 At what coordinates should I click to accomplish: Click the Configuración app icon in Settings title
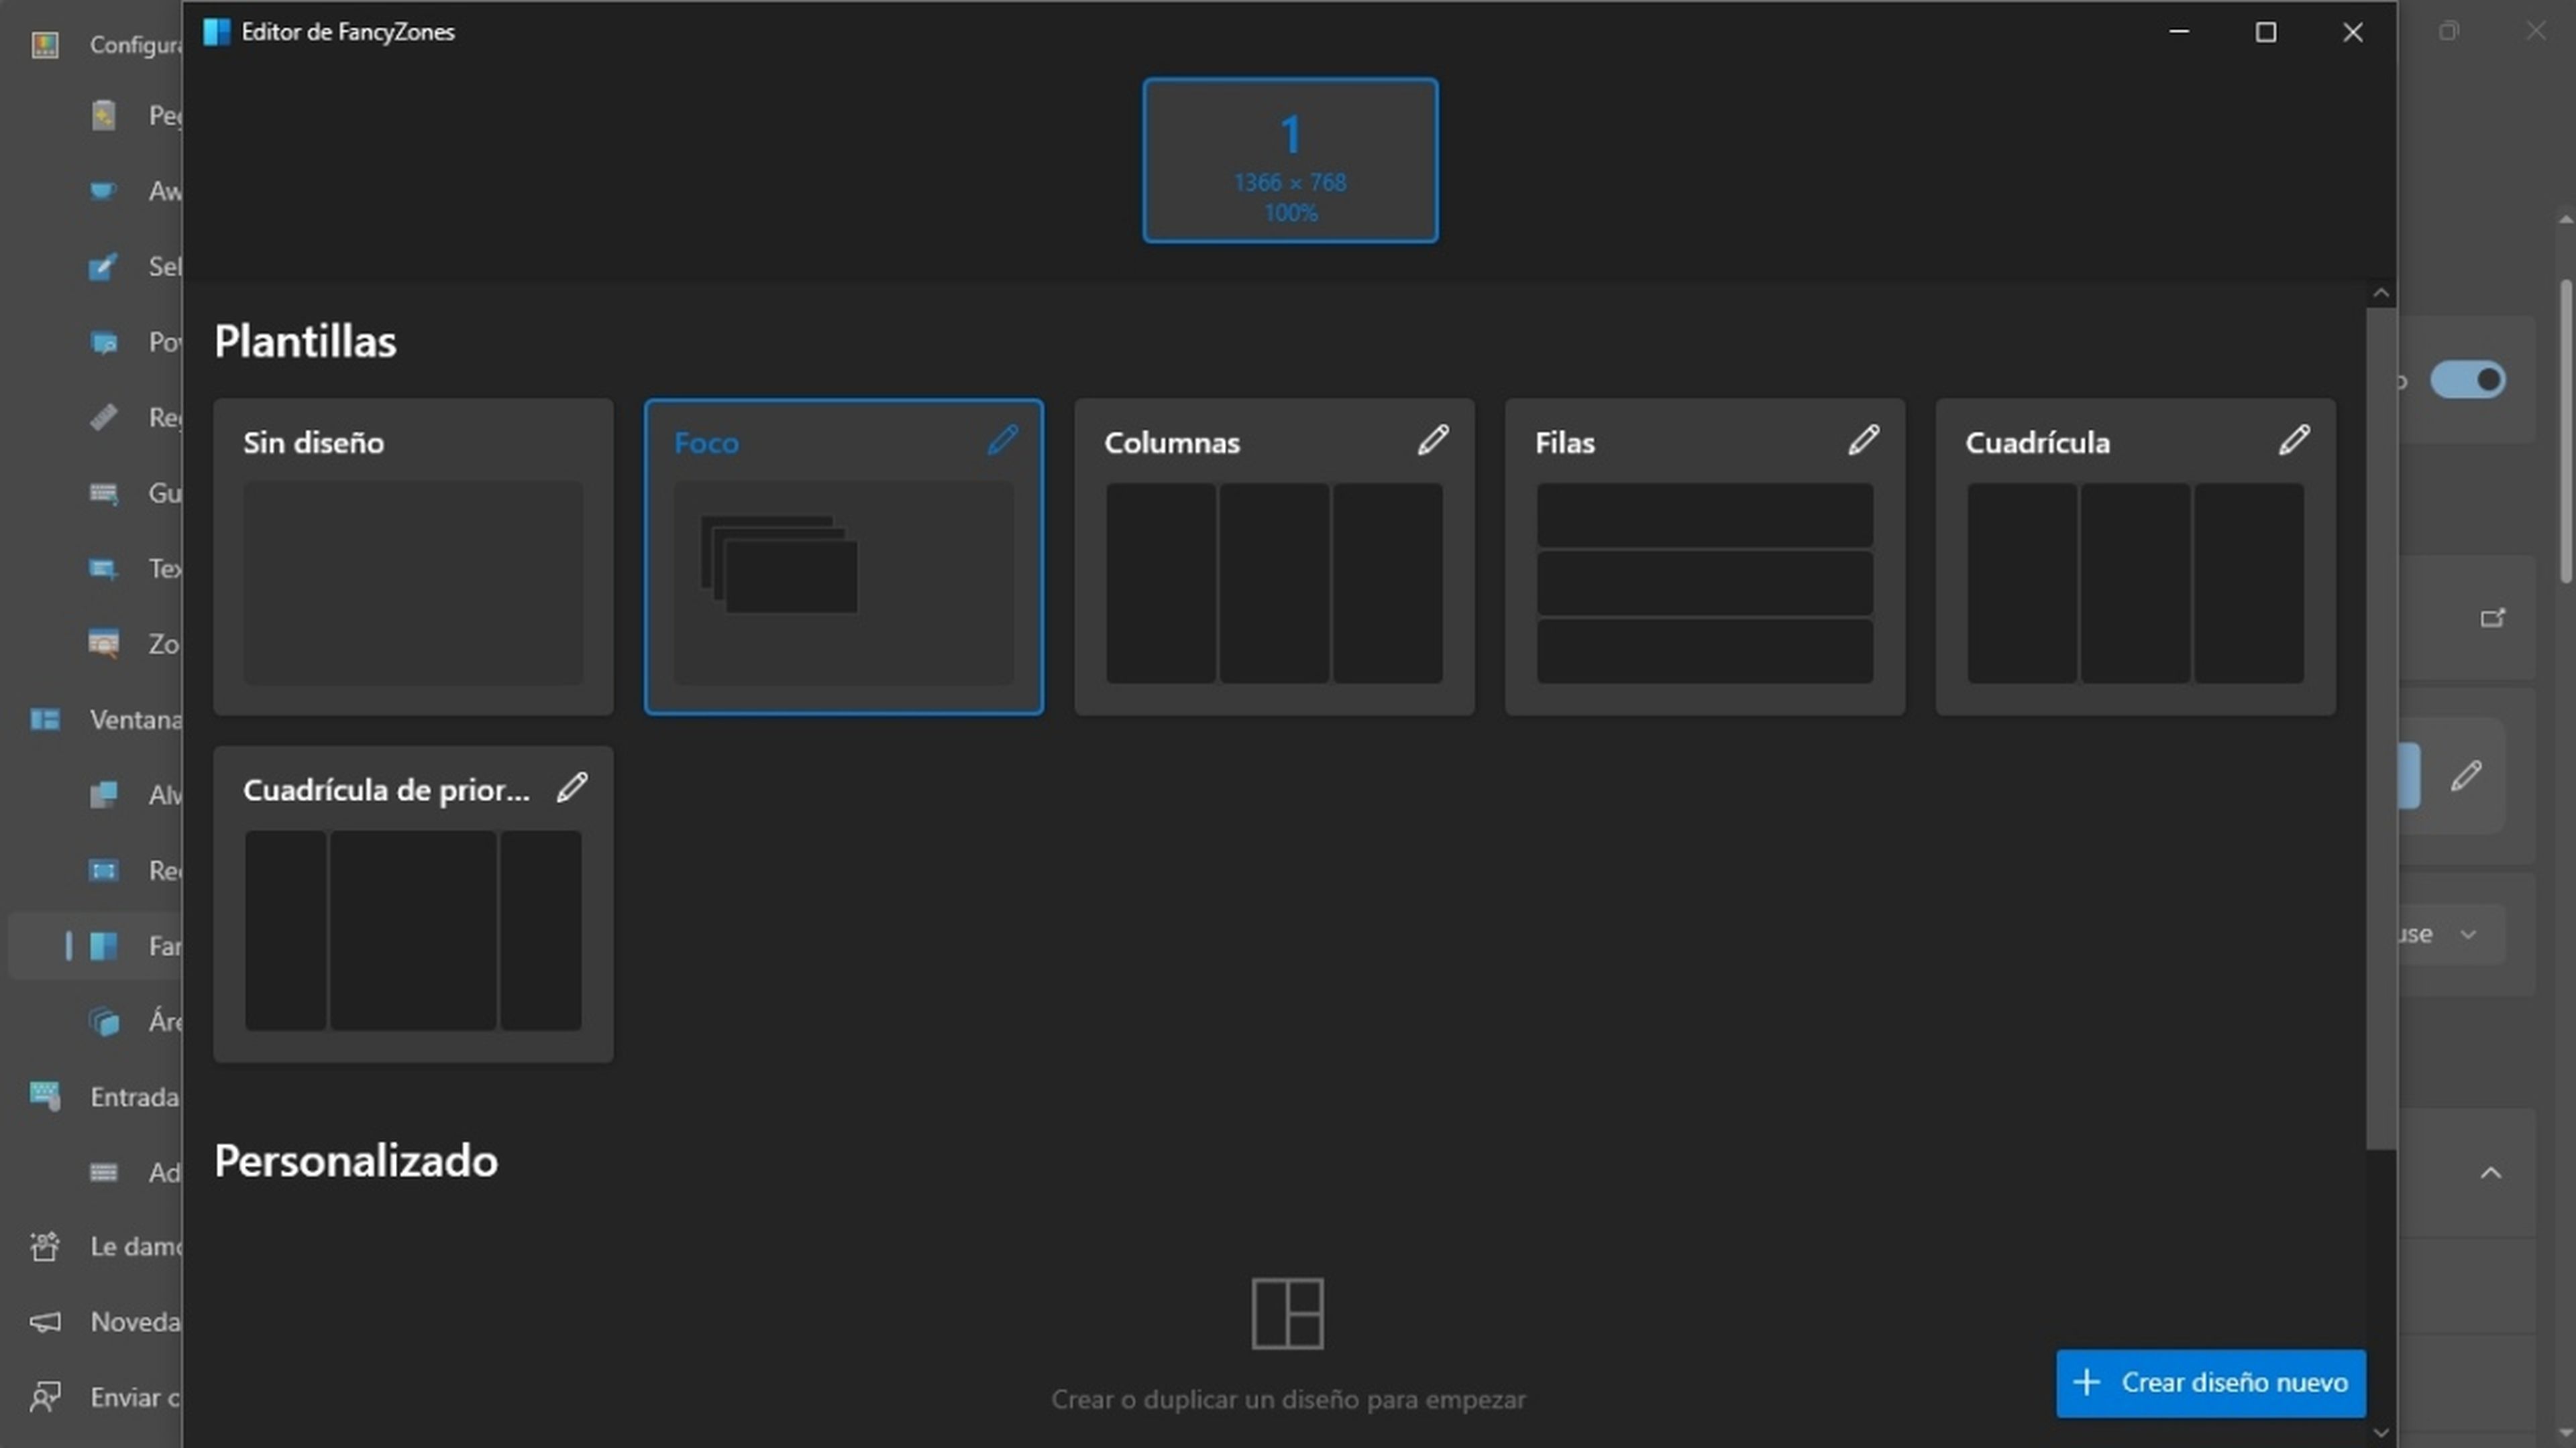pyautogui.click(x=45, y=44)
